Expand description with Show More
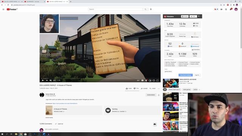Screen dimensions: 242x136 [x=49, y=117]
